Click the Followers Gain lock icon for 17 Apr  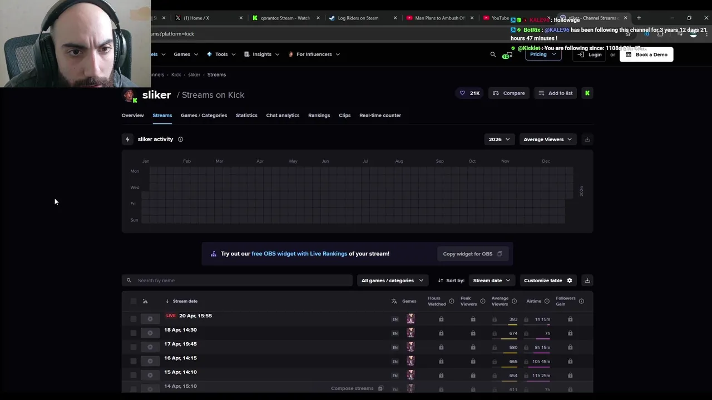(570, 347)
